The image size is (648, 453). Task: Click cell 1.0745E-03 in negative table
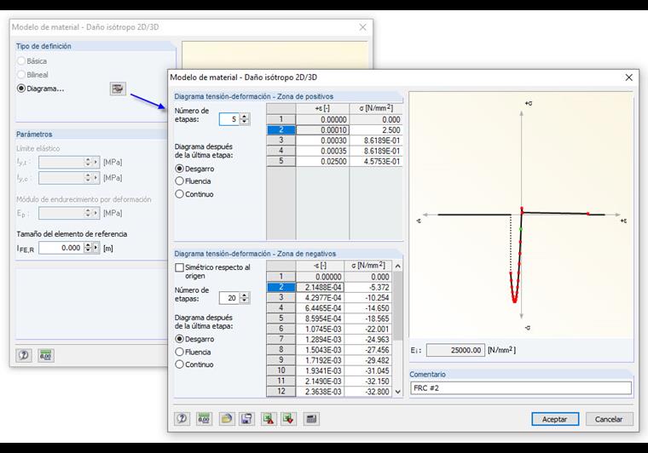[320, 329]
